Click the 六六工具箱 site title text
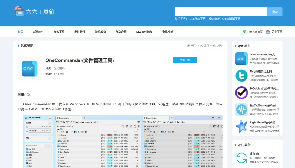Image resolution: width=295 pixels, height=168 pixels. click(x=40, y=12)
